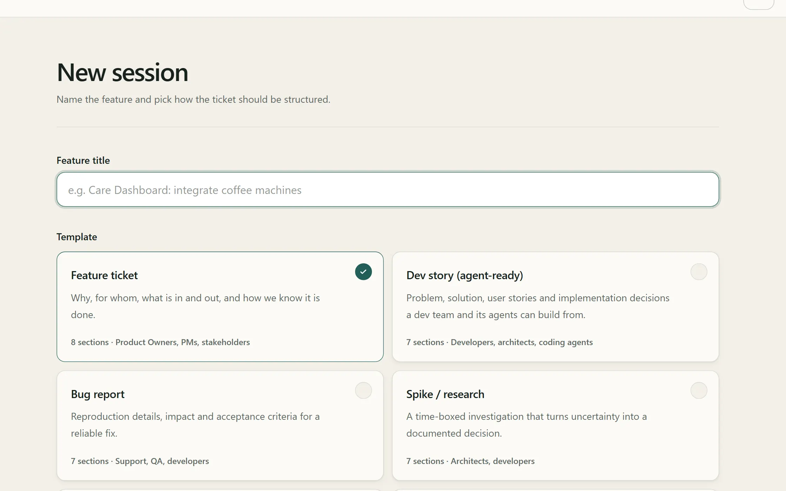Viewport: 786px width, 491px height.
Task: Click the Dev story description 'Problem, solution, user stories'
Action: [x=538, y=306]
